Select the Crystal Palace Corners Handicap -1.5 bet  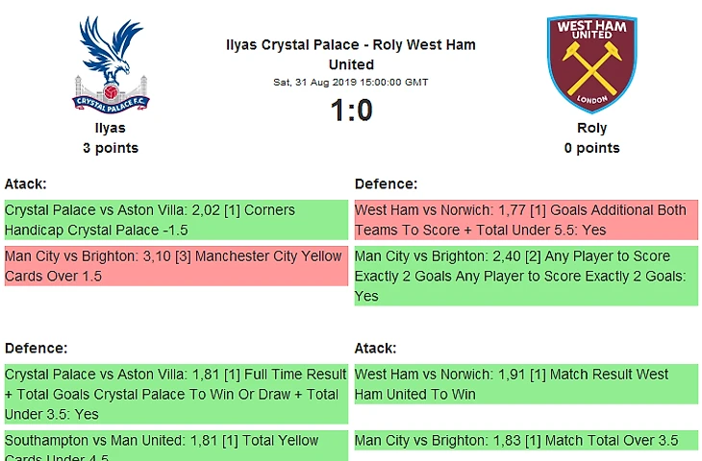(x=175, y=220)
